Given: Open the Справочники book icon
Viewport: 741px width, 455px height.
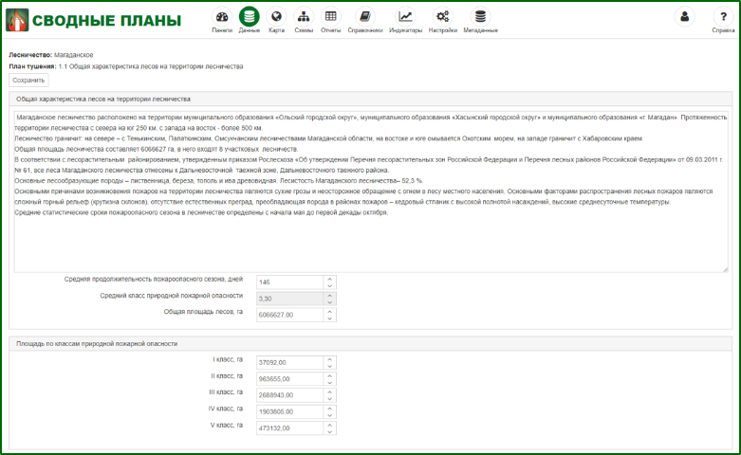Looking at the screenshot, I should (x=365, y=17).
